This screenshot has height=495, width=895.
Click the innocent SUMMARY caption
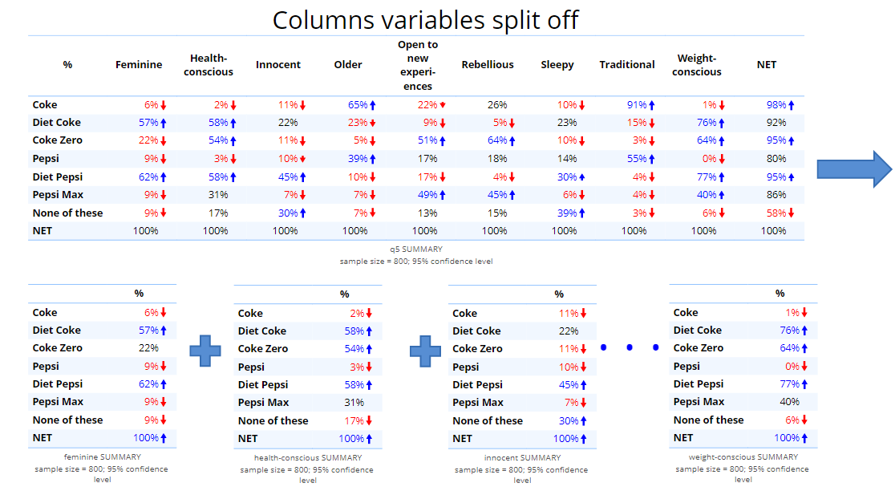click(x=522, y=458)
